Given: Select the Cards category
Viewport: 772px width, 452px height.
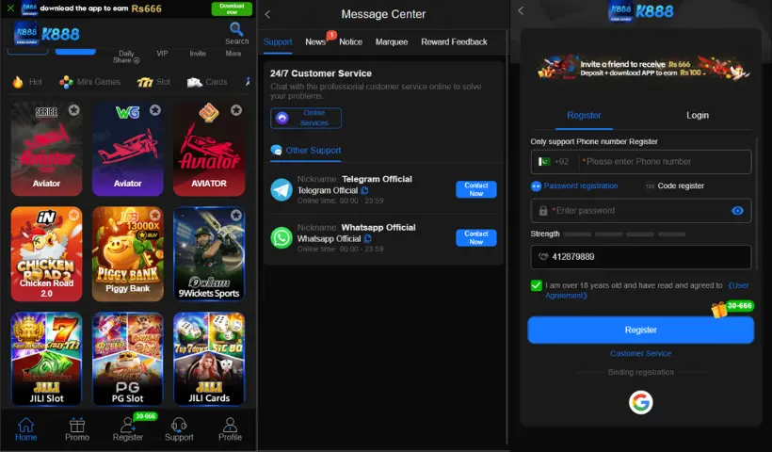Looking at the screenshot, I should click(x=207, y=82).
